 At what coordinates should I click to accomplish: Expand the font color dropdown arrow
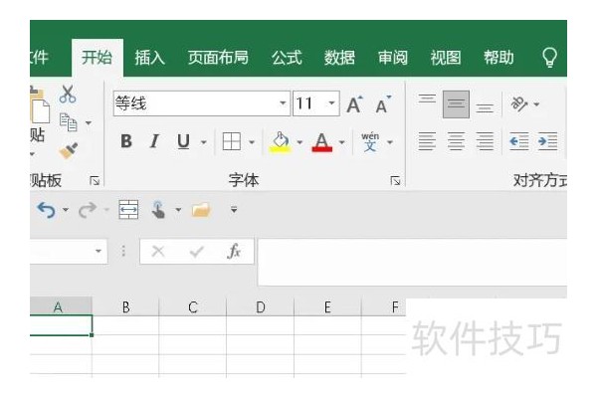342,142
